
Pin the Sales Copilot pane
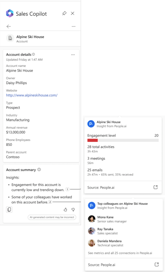[64, 13]
